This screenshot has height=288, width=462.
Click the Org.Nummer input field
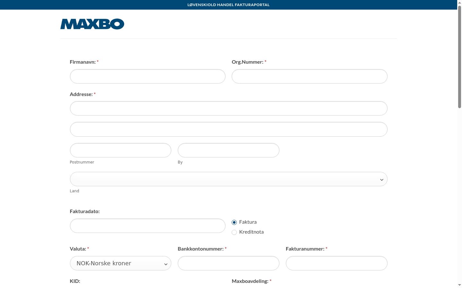310,76
